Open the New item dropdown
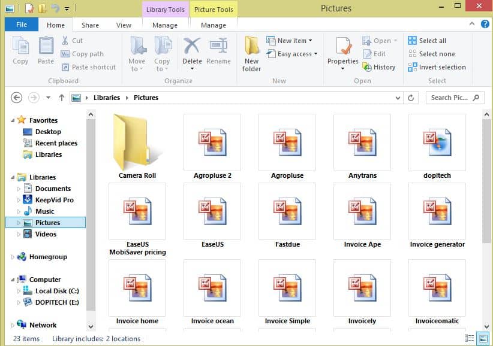The height and width of the screenshot is (346, 493). [x=291, y=40]
